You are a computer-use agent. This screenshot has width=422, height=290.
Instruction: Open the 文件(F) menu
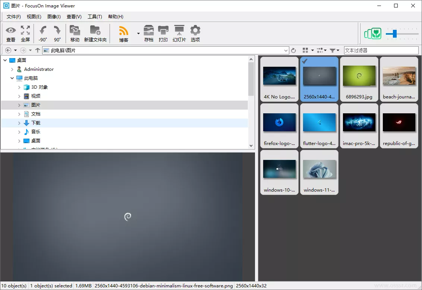pyautogui.click(x=13, y=17)
